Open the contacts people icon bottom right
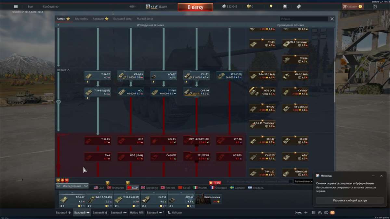This screenshot has width=390, height=219. [320, 213]
